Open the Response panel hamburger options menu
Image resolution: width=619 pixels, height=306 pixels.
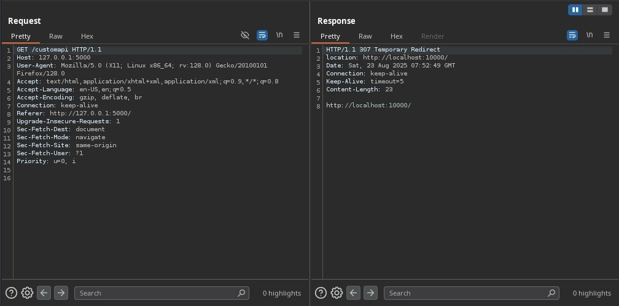click(x=607, y=35)
